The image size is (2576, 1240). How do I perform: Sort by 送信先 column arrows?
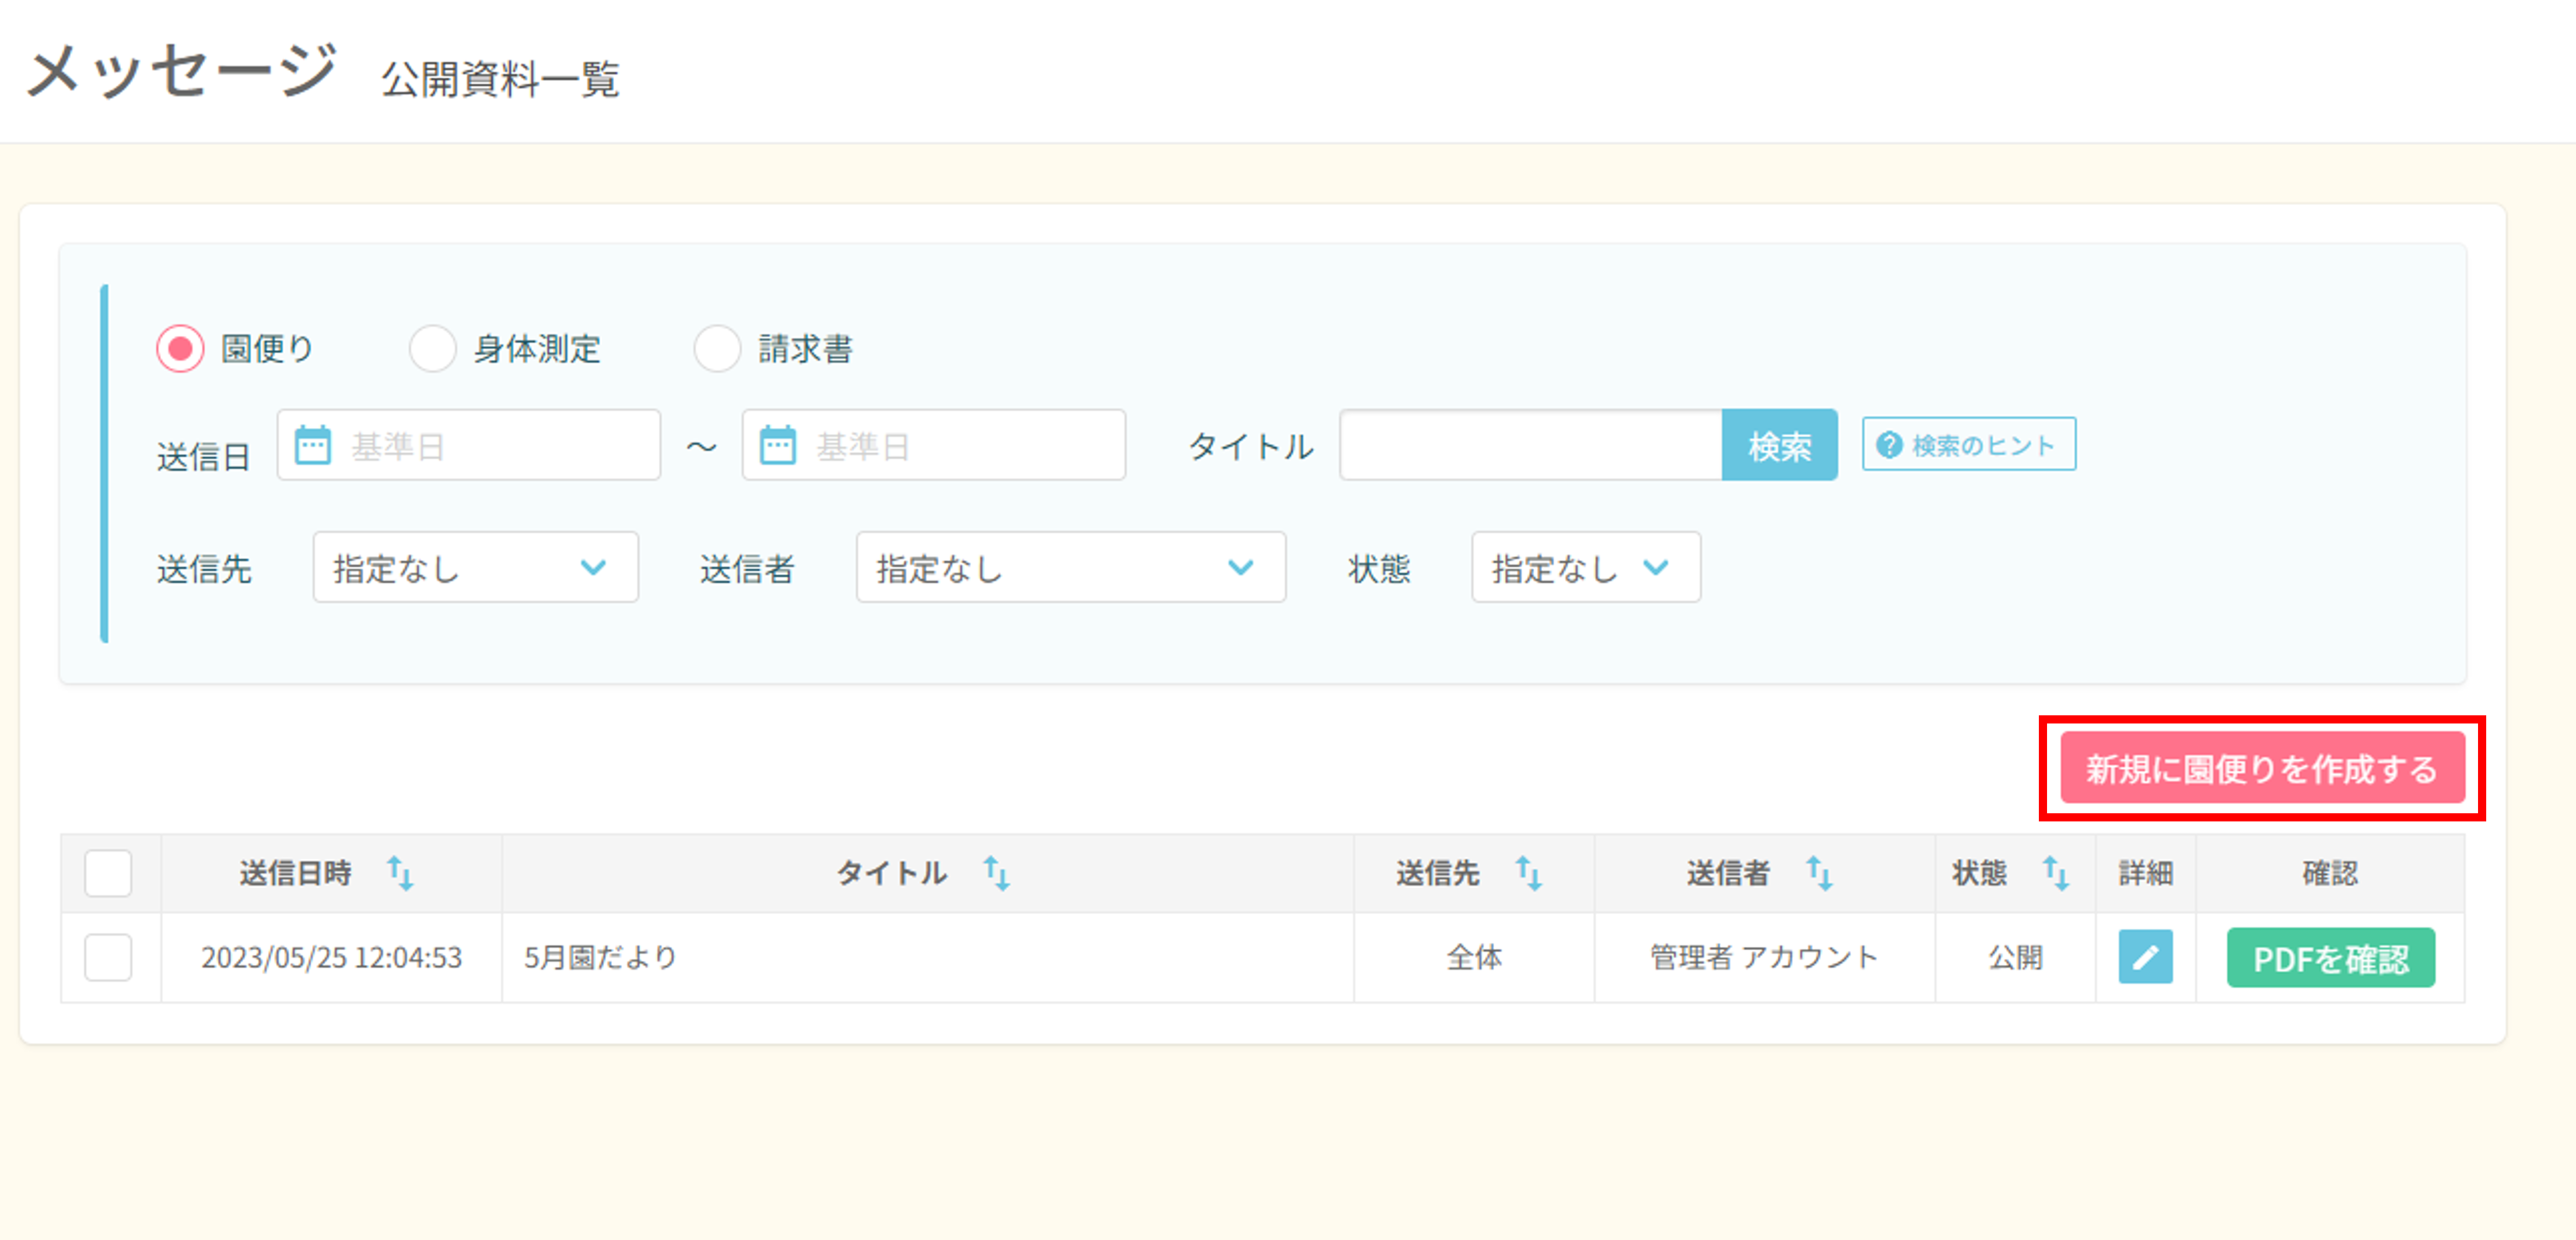coord(1528,874)
